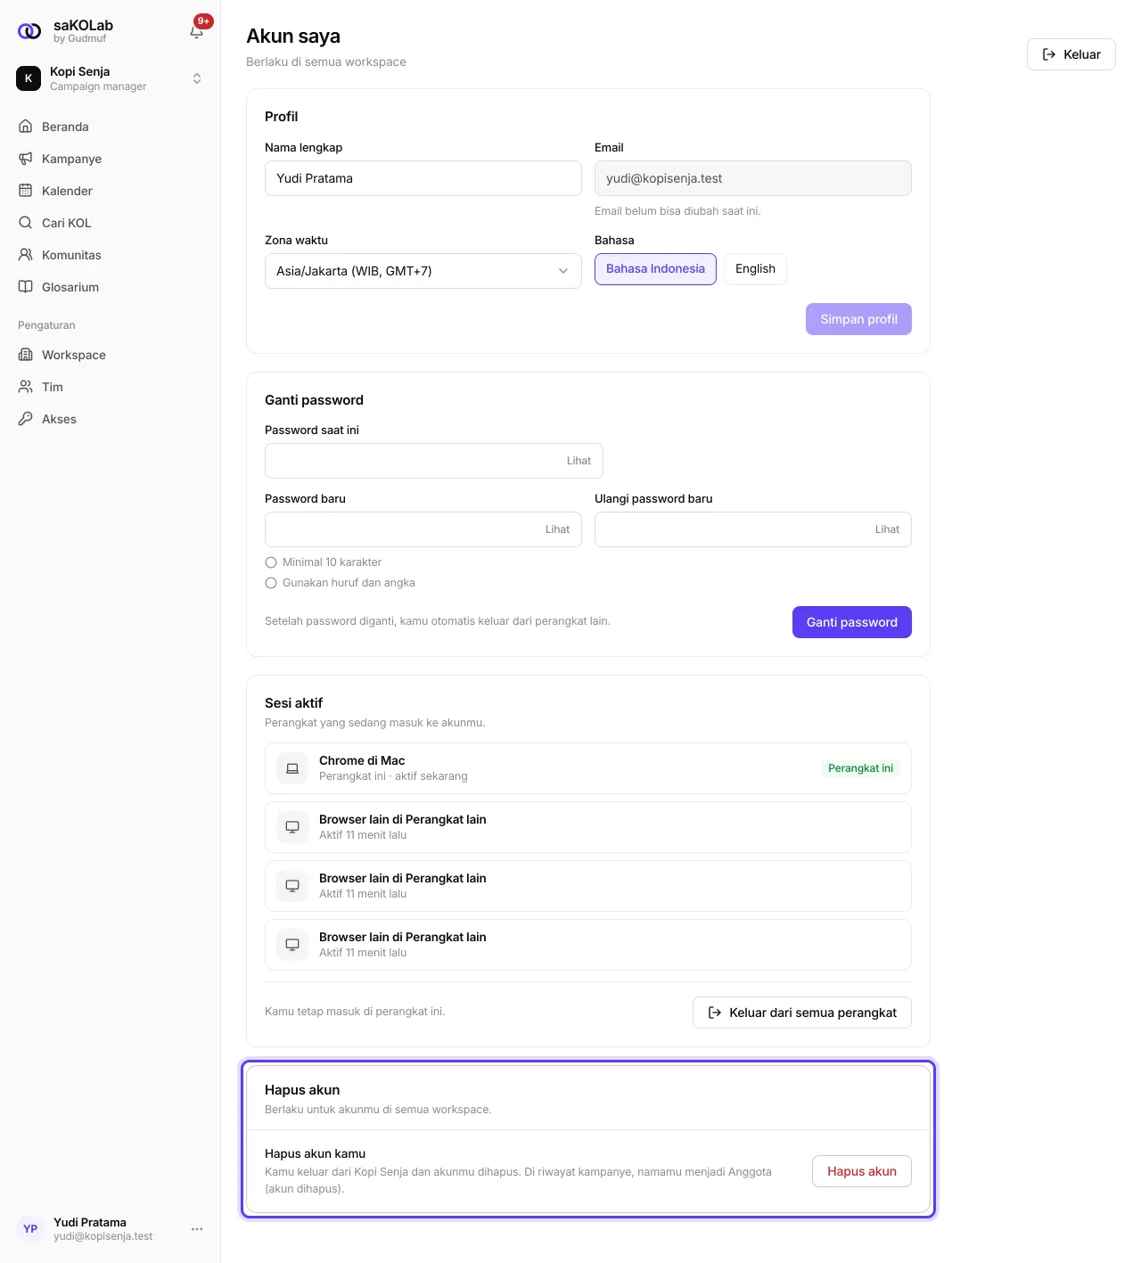Click the disabled Email field

[x=753, y=178]
